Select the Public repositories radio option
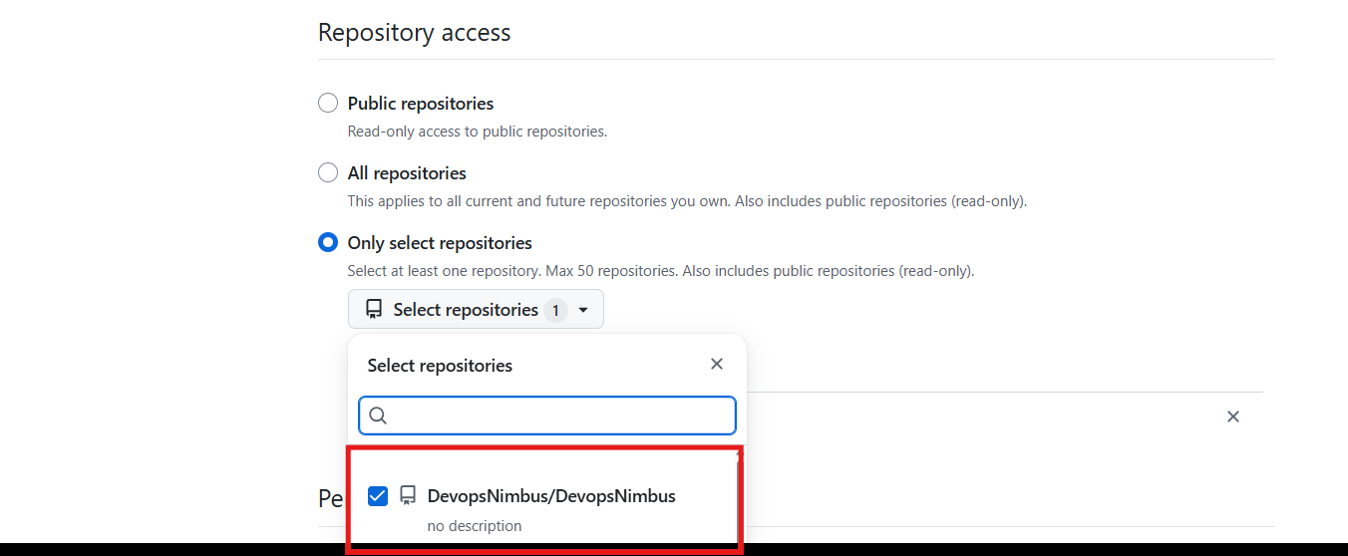1348x556 pixels. [328, 103]
